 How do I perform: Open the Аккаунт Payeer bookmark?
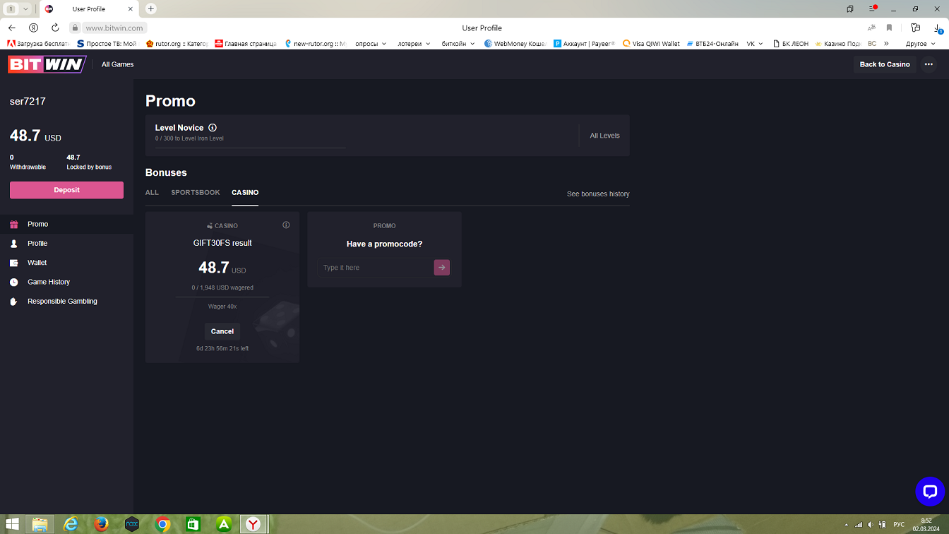584,44
